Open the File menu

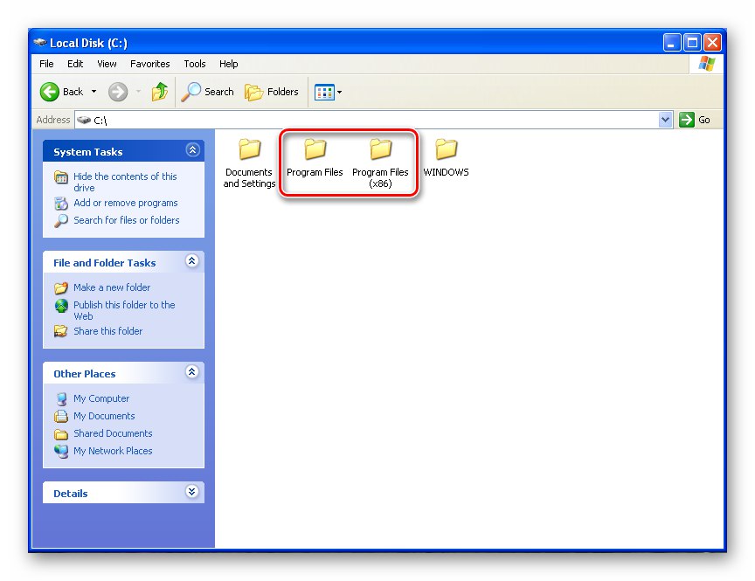46,64
